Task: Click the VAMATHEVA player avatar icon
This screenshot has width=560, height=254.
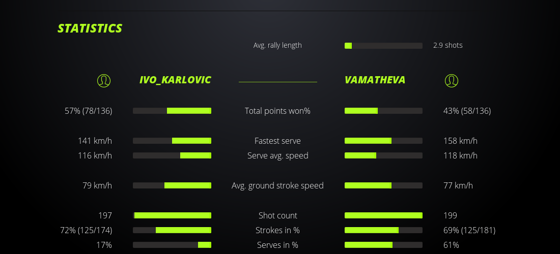Action: pos(452,80)
